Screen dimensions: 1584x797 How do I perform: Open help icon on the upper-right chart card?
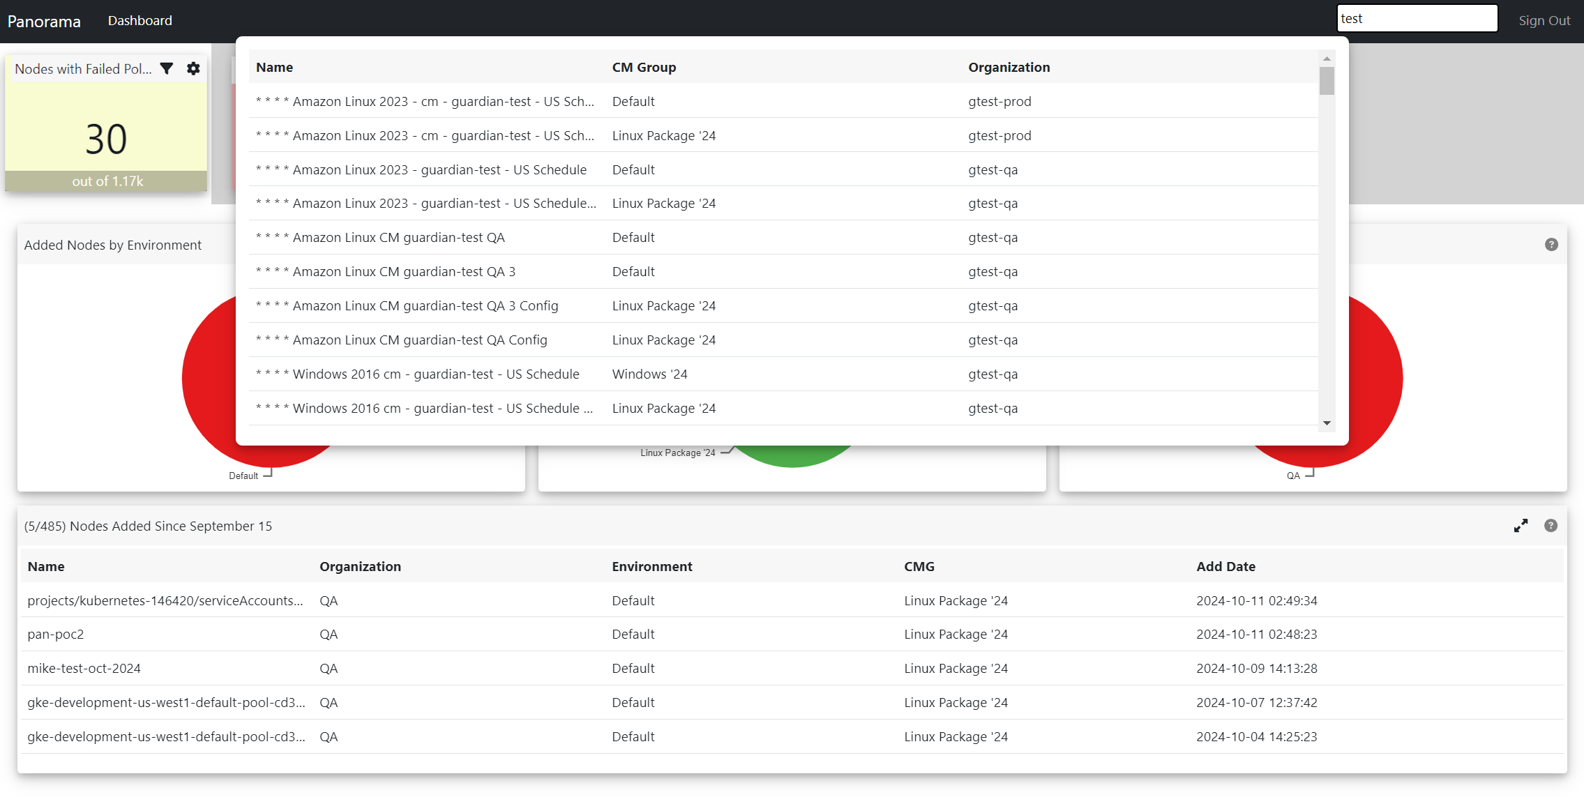[x=1551, y=245]
